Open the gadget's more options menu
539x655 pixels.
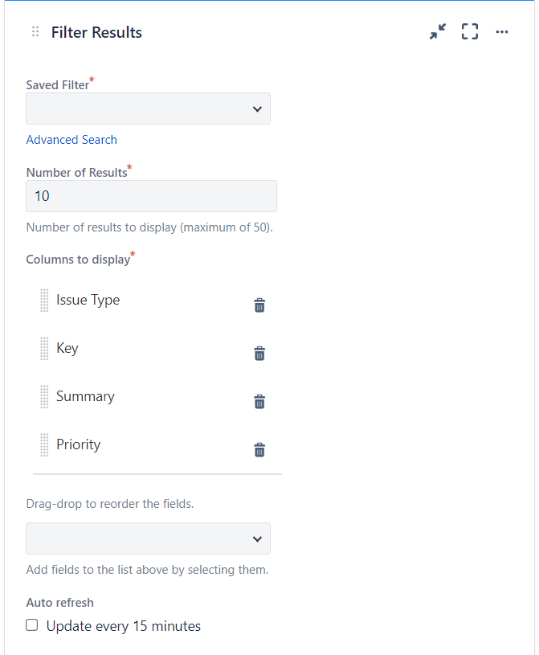point(502,32)
